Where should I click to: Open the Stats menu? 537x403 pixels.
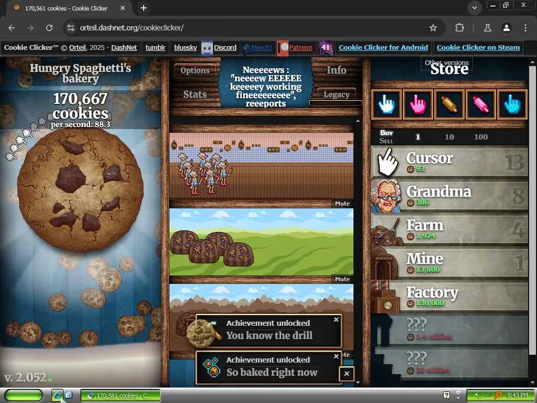195,94
